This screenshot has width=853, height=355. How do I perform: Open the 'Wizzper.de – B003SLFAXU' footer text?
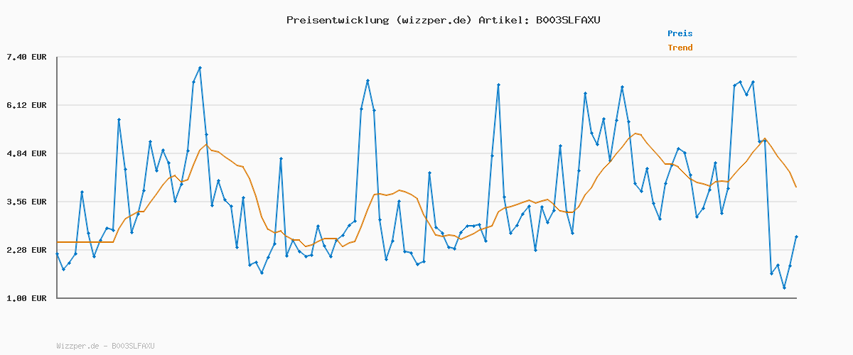coord(105,346)
